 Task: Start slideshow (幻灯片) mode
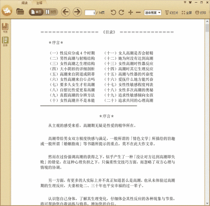tap(172, 13)
